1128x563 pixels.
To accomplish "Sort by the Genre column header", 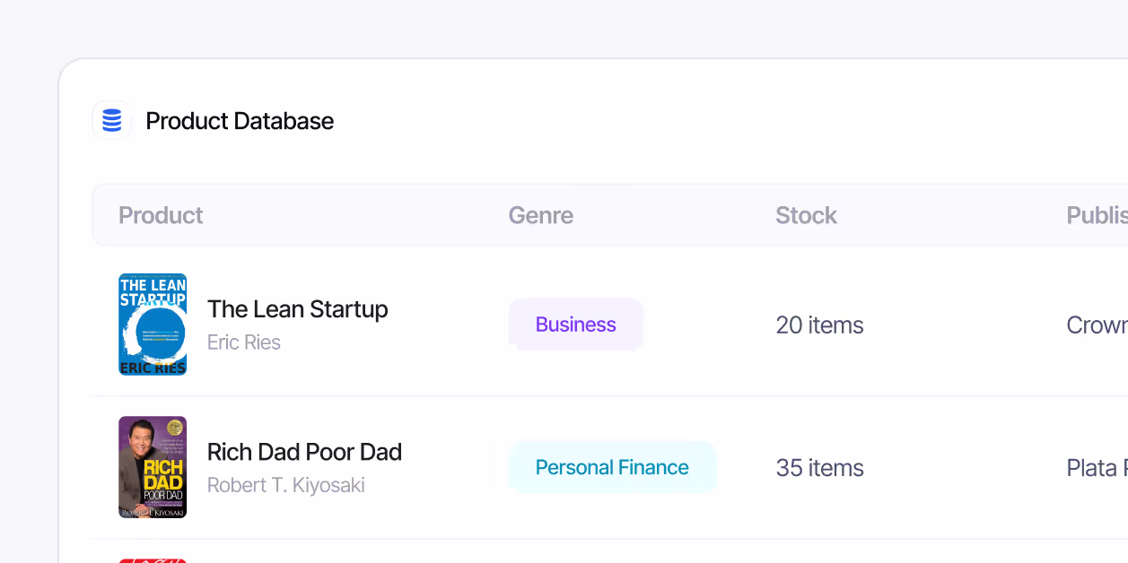I will click(541, 215).
